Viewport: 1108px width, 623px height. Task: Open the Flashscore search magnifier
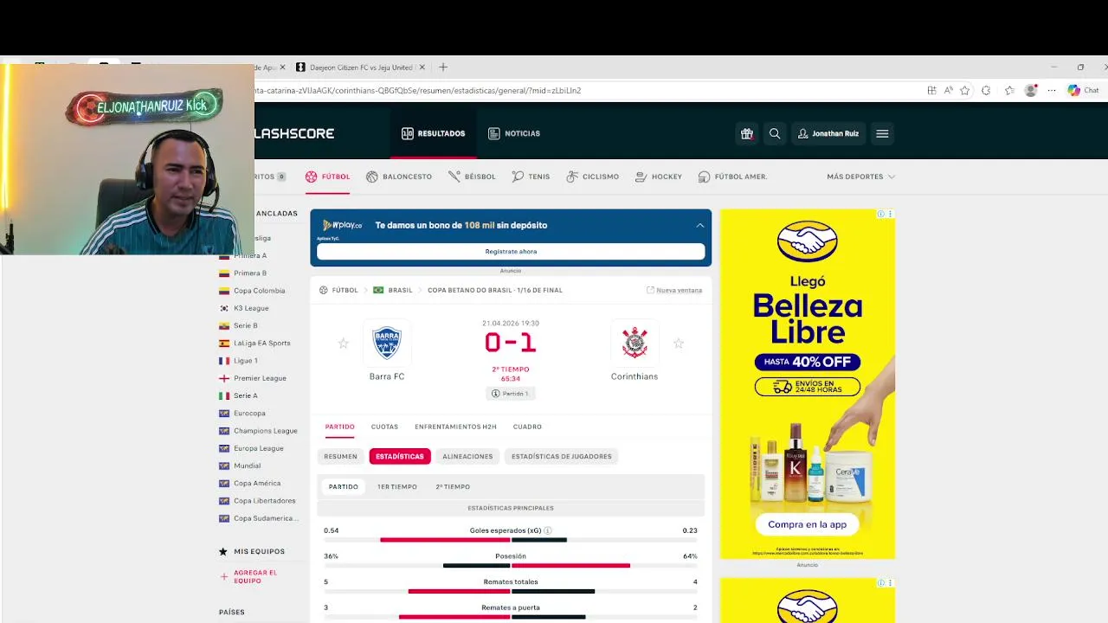775,133
